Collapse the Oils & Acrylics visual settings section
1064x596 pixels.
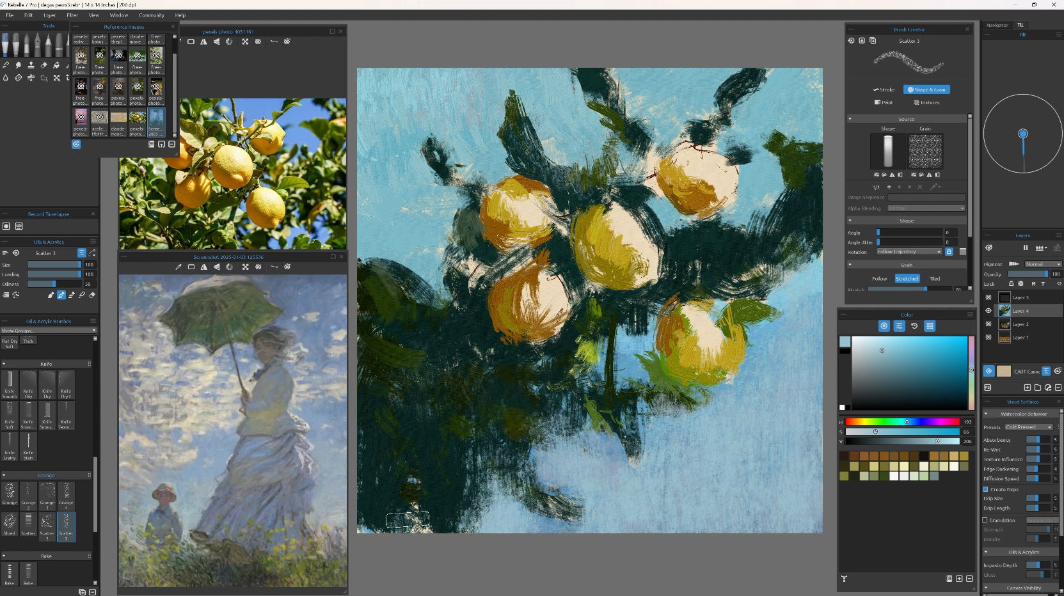[986, 552]
